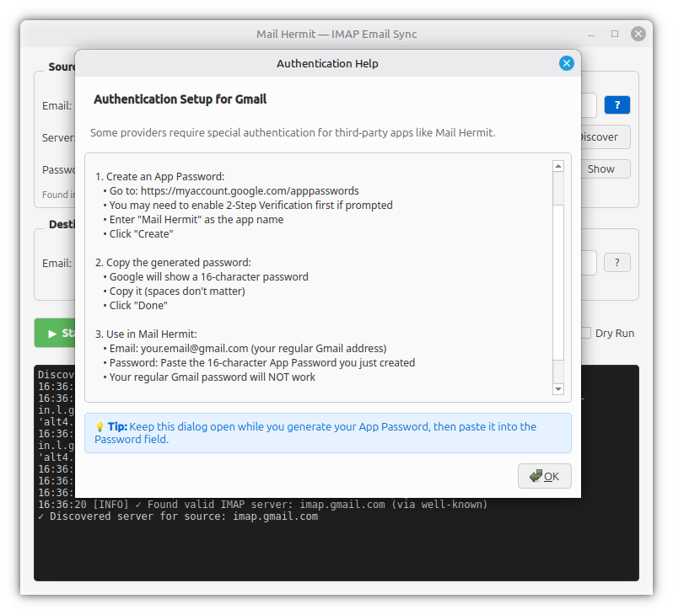This screenshot has width=673, height=615.
Task: Open destination help via the gray question-mark button
Action: click(x=616, y=263)
